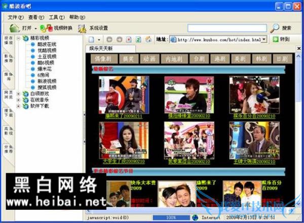Switch to the 网页浏览 vertical side tab
The height and width of the screenshot is (223, 304).
(x=9, y=95)
